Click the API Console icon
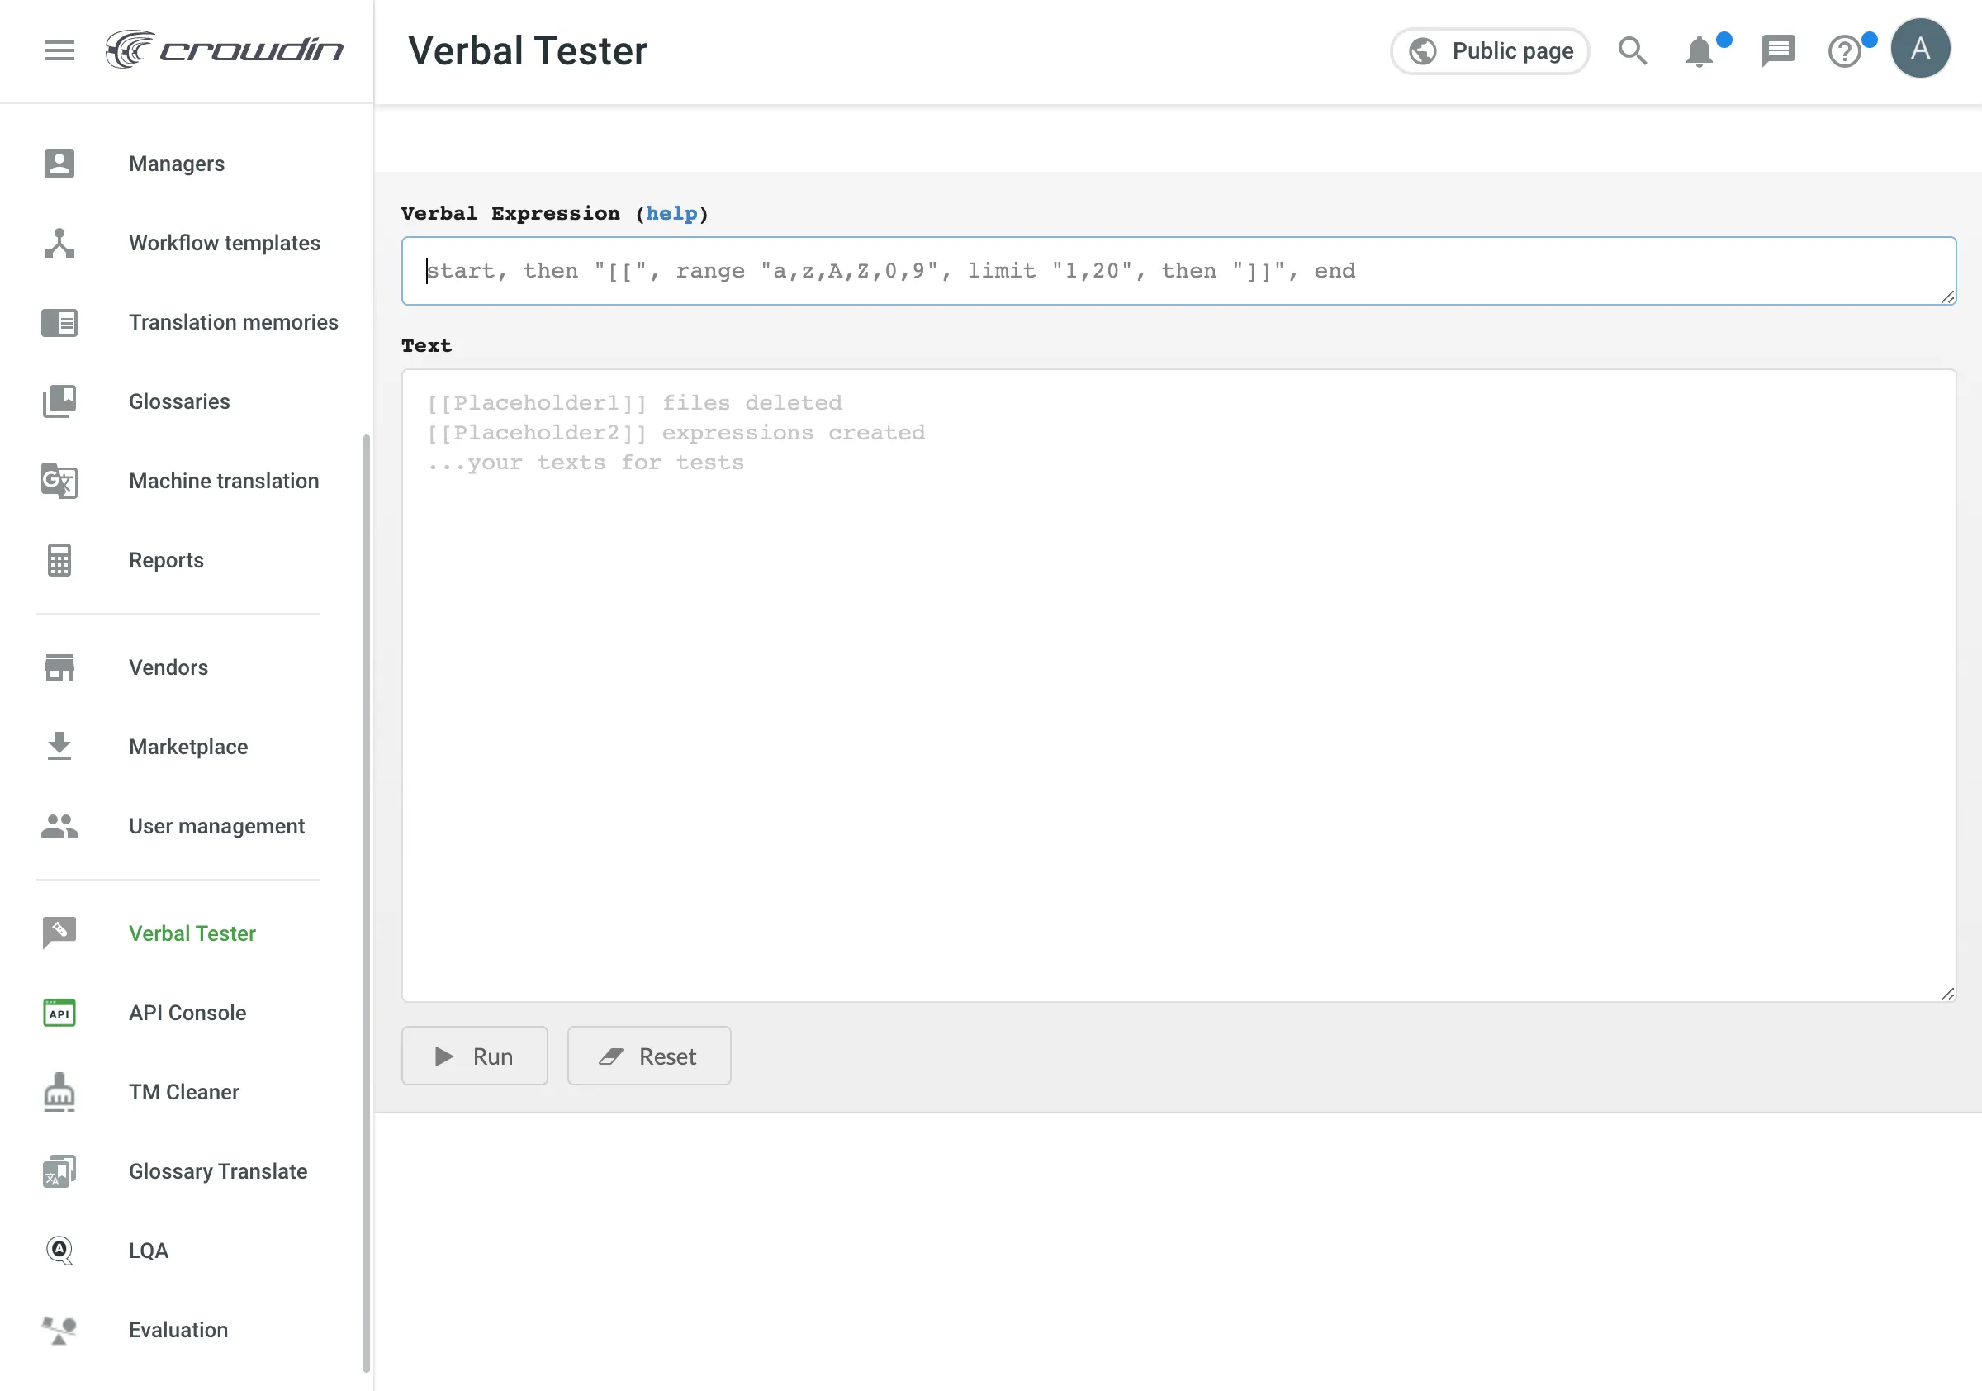Image resolution: width=1982 pixels, height=1391 pixels. tap(59, 1013)
